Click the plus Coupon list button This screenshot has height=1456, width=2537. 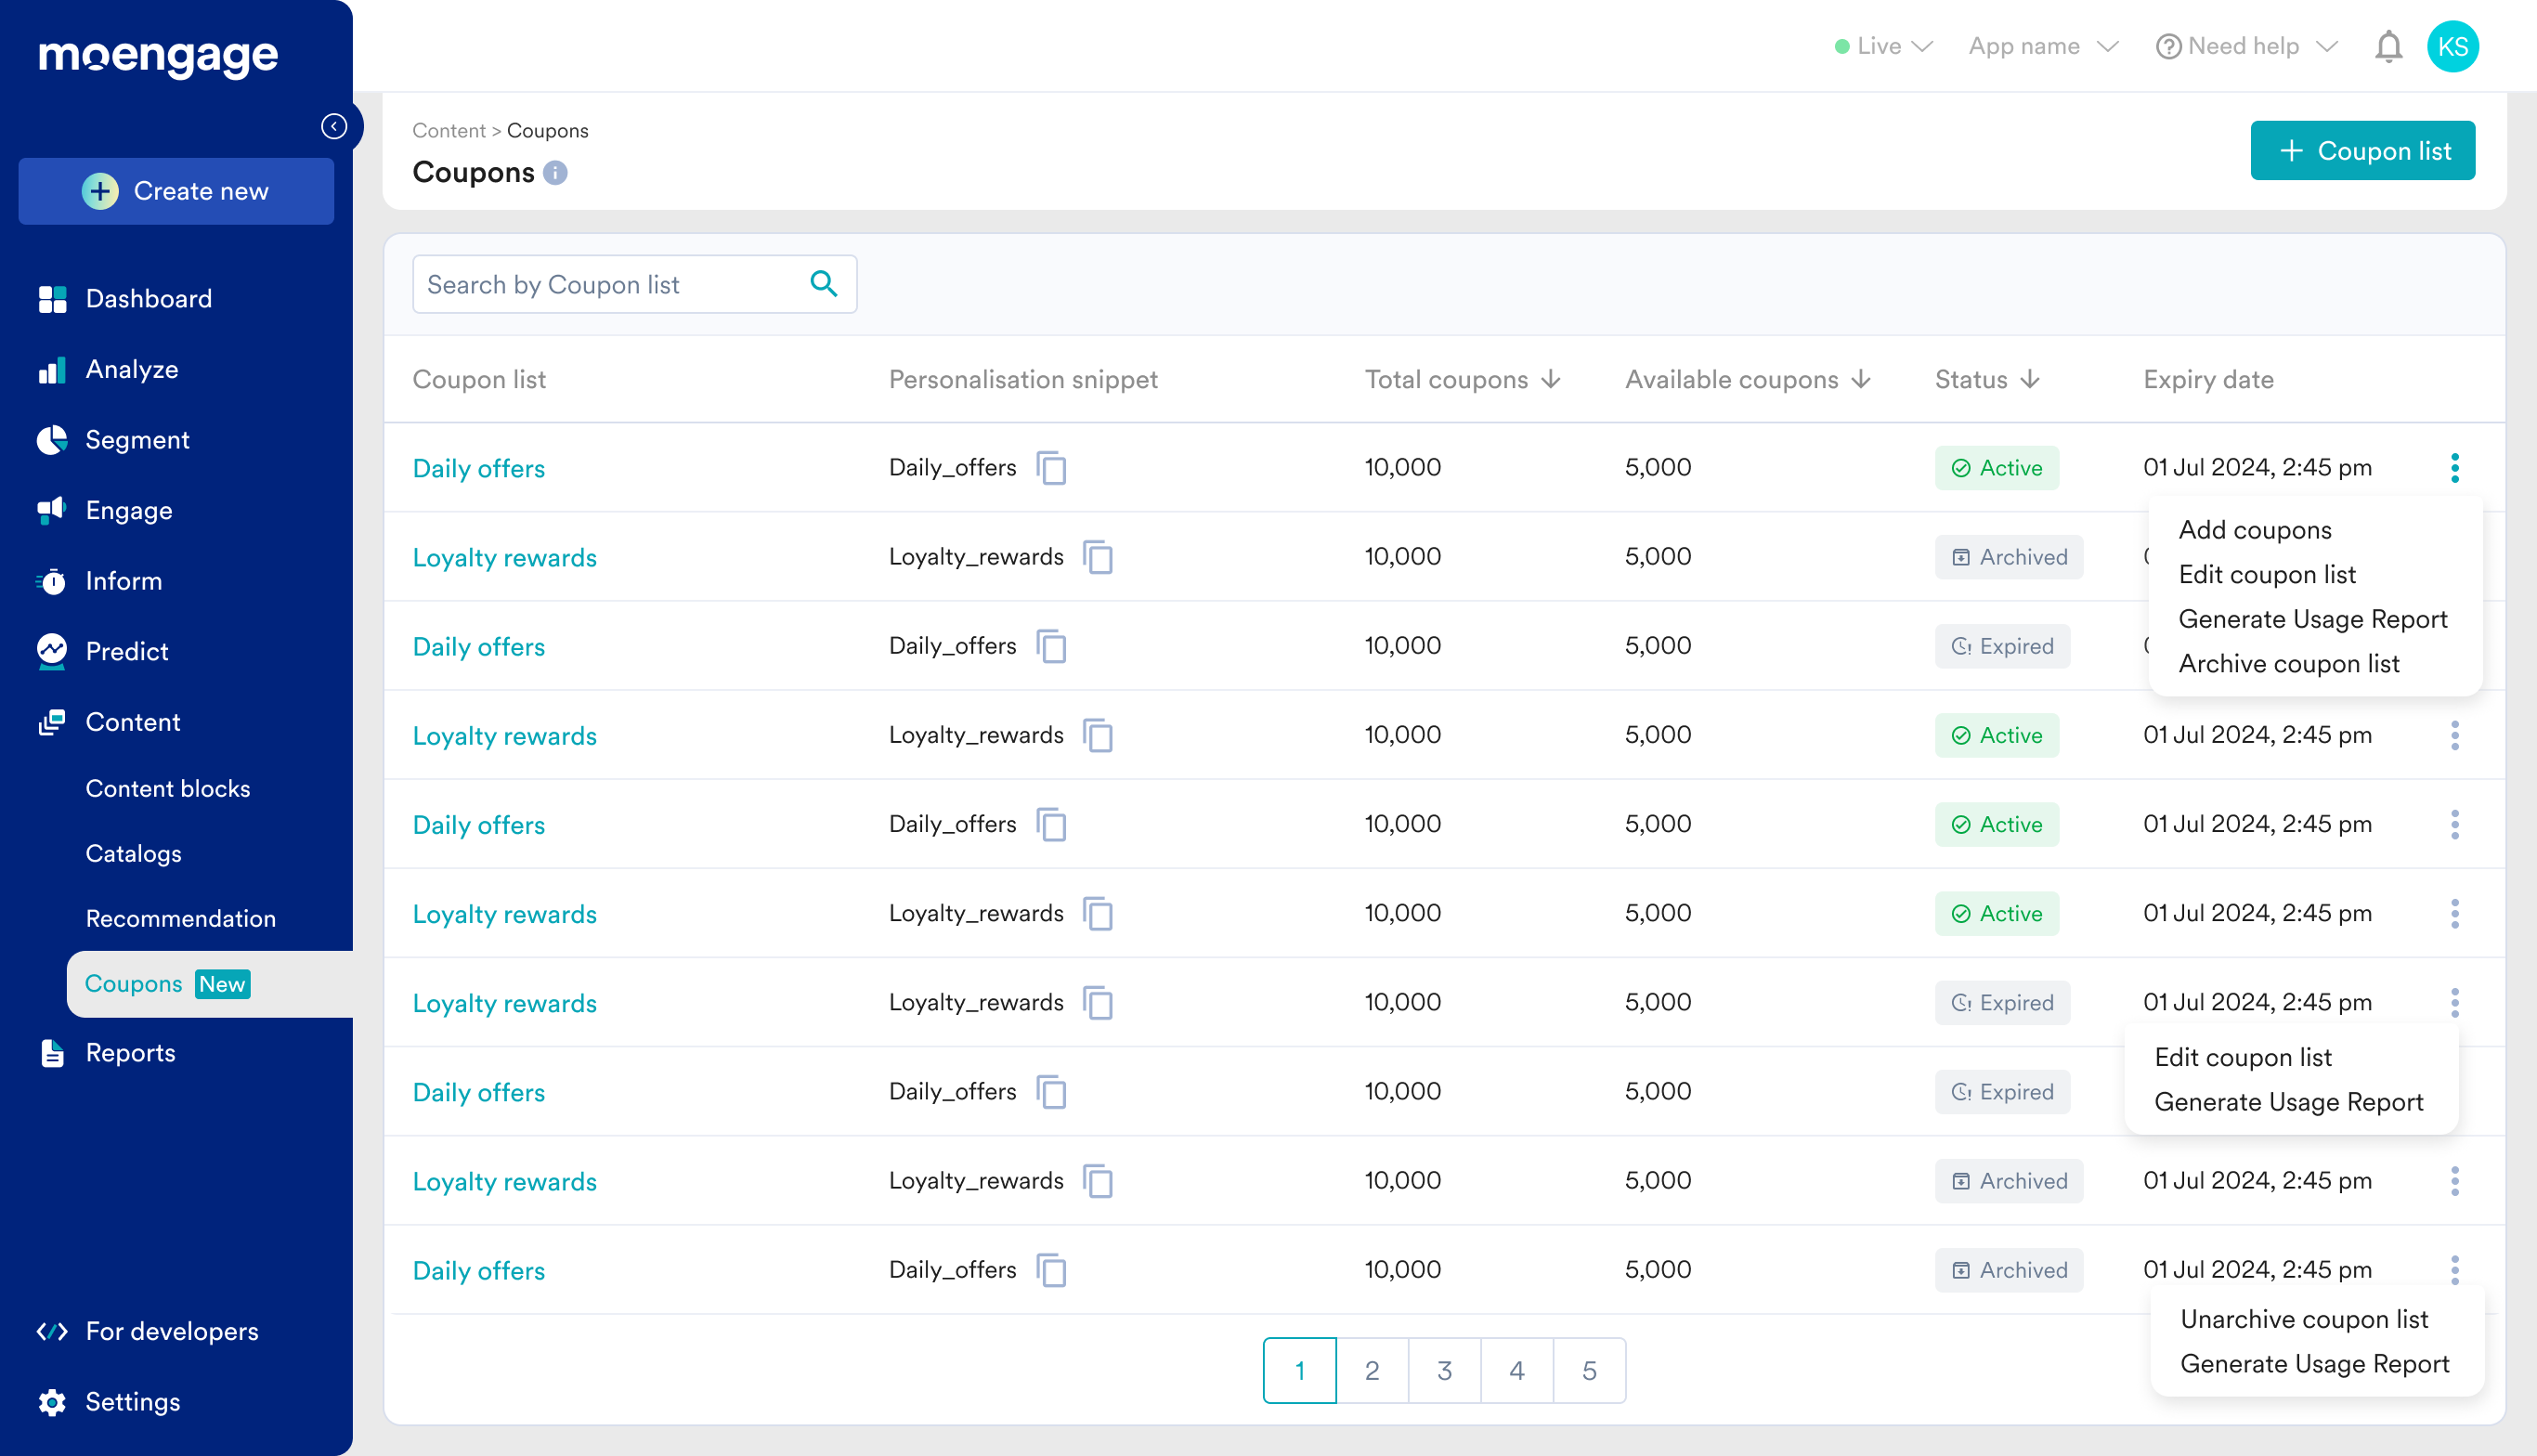pyautogui.click(x=2362, y=150)
